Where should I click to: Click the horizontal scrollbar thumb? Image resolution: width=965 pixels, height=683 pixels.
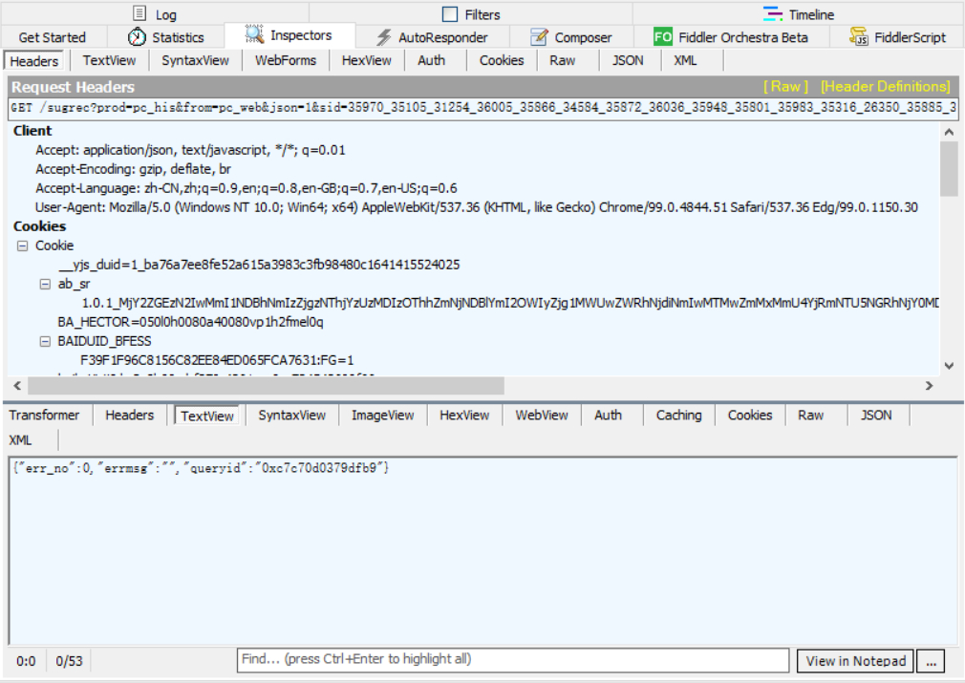coord(266,386)
